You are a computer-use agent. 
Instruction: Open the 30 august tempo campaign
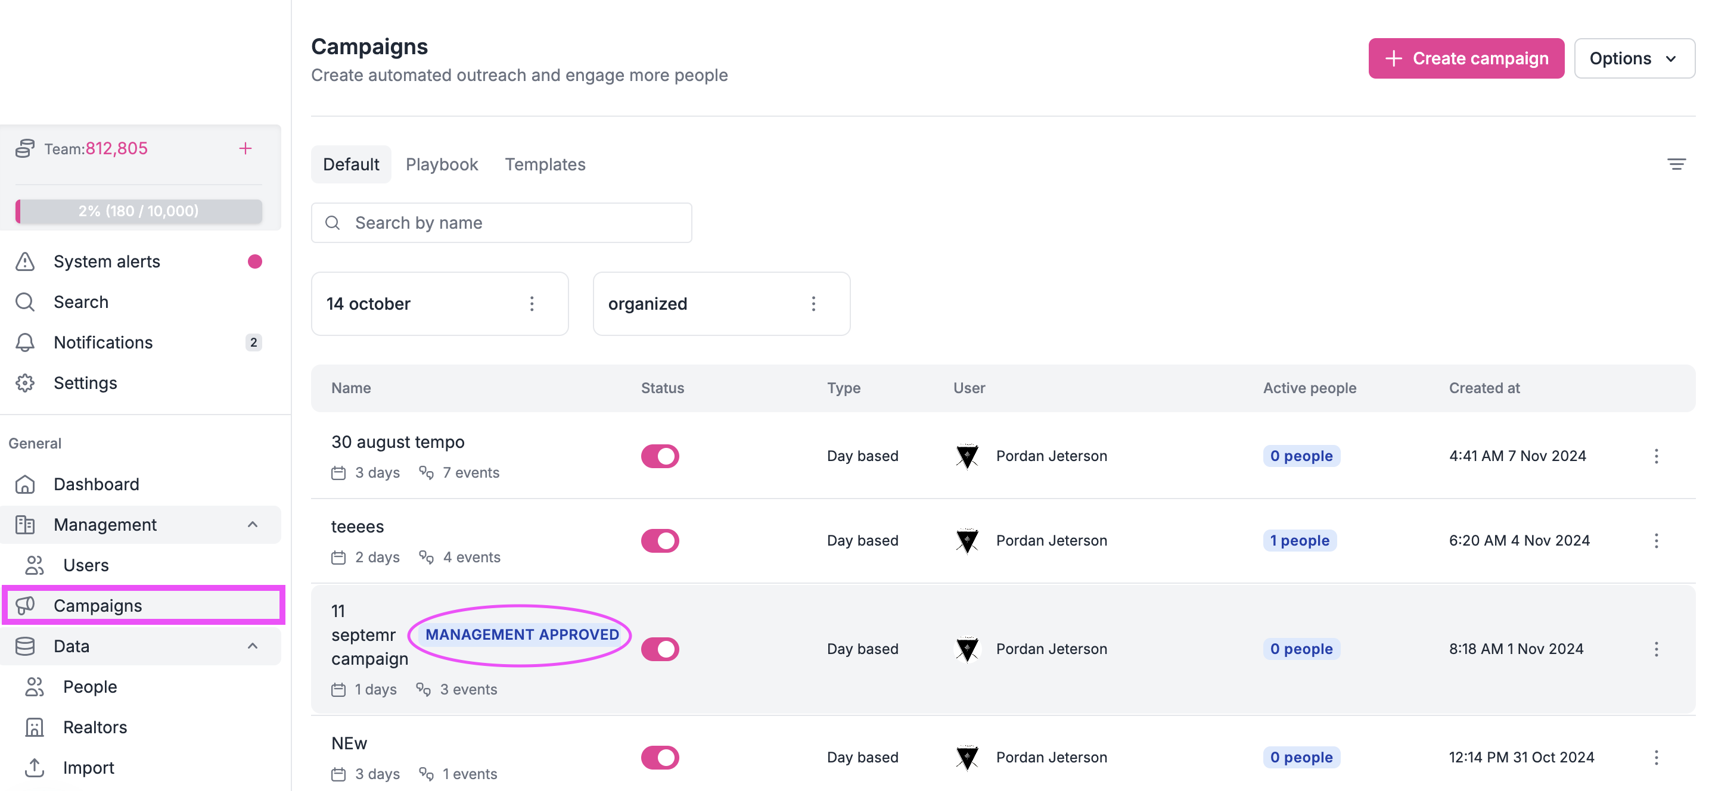tap(397, 441)
